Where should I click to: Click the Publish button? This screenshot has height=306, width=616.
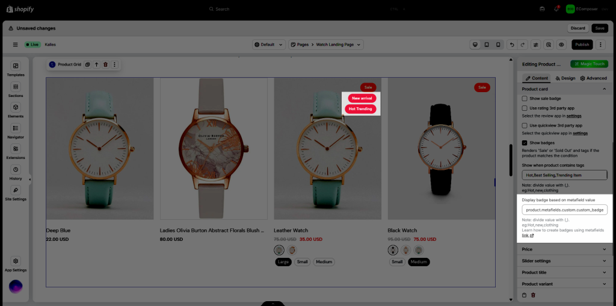coord(582,45)
